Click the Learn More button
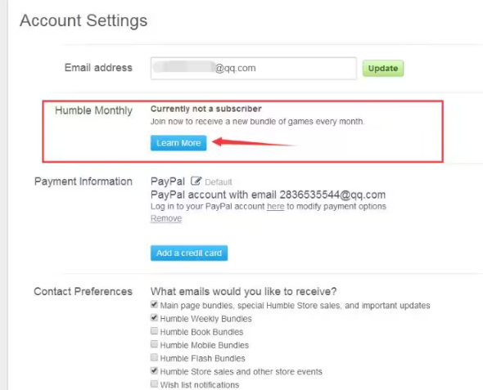This screenshot has height=390, width=483. click(x=178, y=143)
